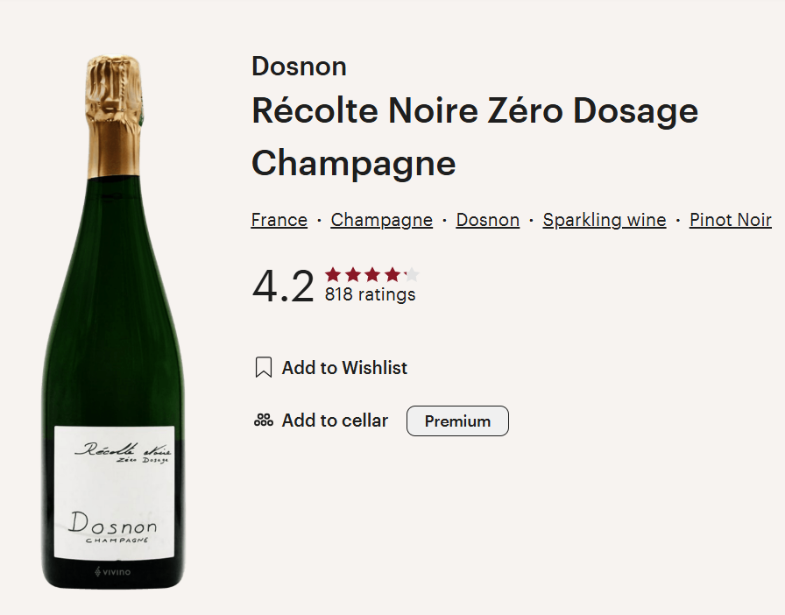Click the third red rating star
The image size is (785, 615).
click(372, 275)
